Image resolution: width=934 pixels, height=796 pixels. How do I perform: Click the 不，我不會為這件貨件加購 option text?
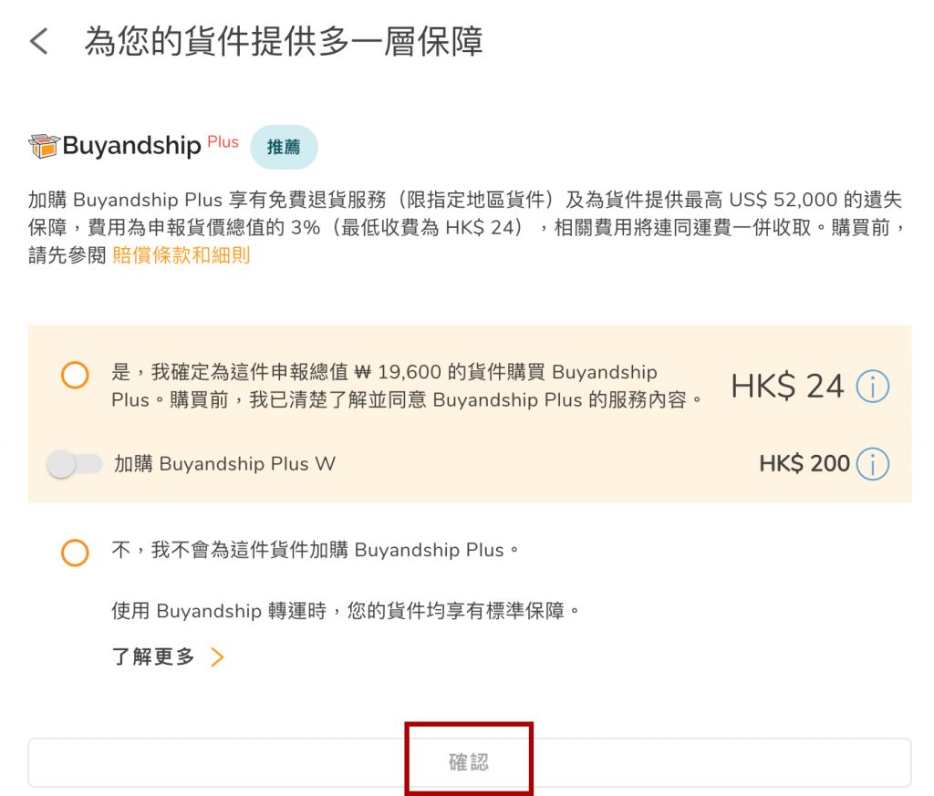(316, 551)
